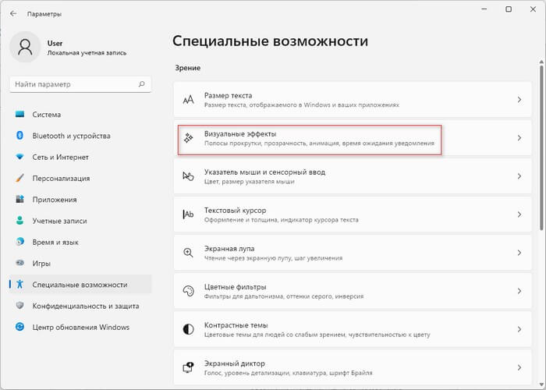Click chevron for Указатель мыши и сенсорный ввод
This screenshot has height=390, width=546.
pyautogui.click(x=519, y=176)
